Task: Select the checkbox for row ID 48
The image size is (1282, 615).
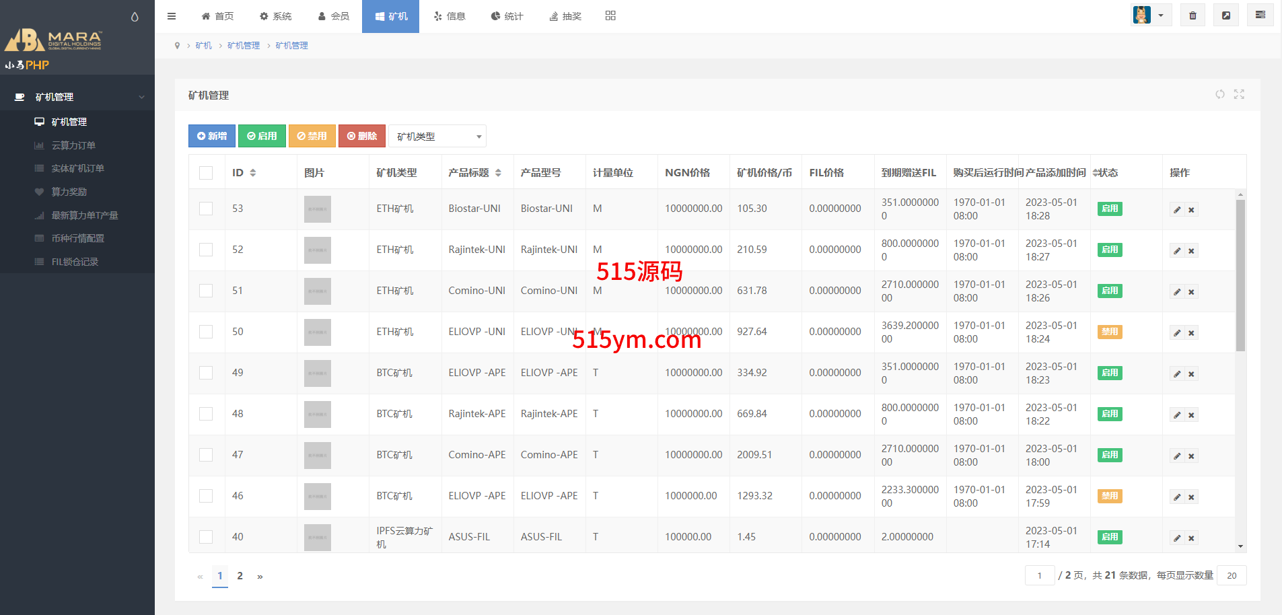Action: (x=206, y=414)
